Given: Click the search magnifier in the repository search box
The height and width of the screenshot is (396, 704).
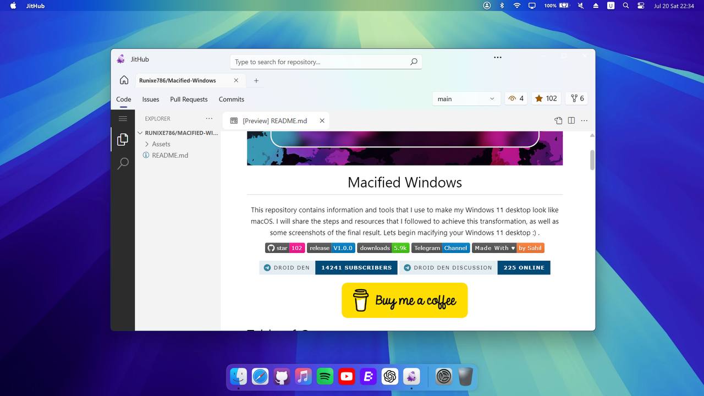Looking at the screenshot, I should click(x=414, y=62).
